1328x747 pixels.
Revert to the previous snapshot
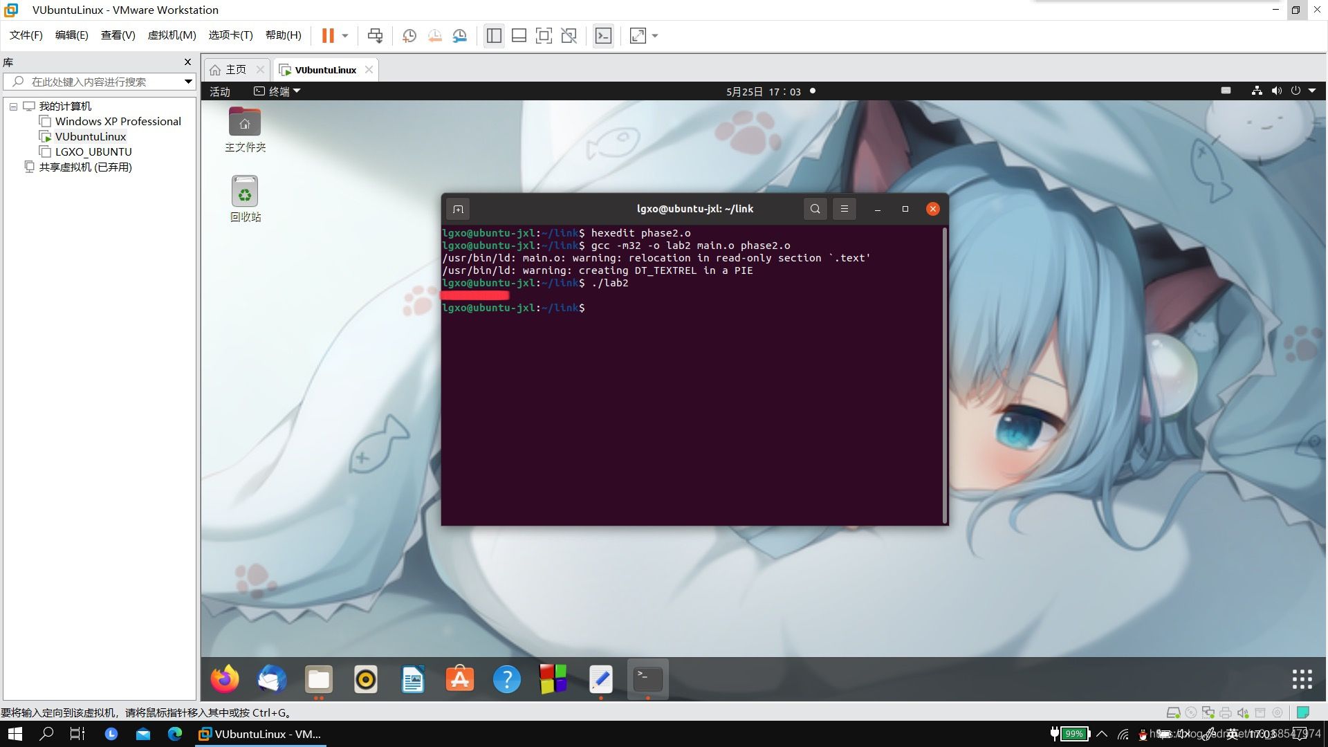[x=434, y=35]
